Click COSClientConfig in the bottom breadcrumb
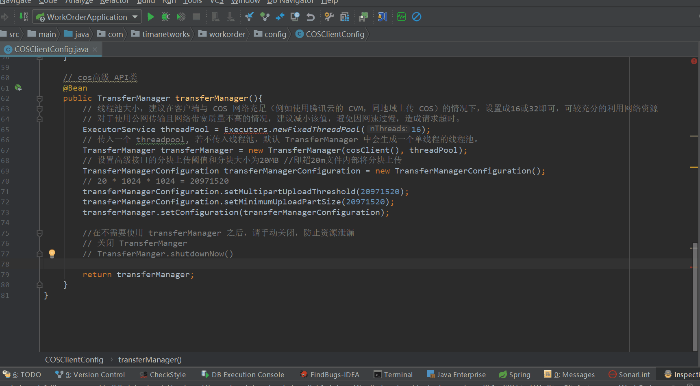This screenshot has height=386, width=700. click(74, 360)
